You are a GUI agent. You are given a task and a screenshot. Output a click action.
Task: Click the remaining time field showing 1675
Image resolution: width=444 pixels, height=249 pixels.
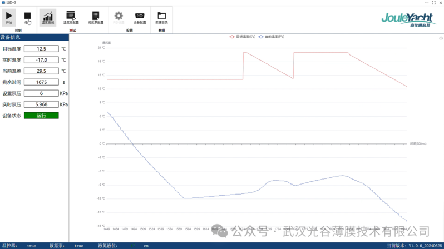coord(41,82)
